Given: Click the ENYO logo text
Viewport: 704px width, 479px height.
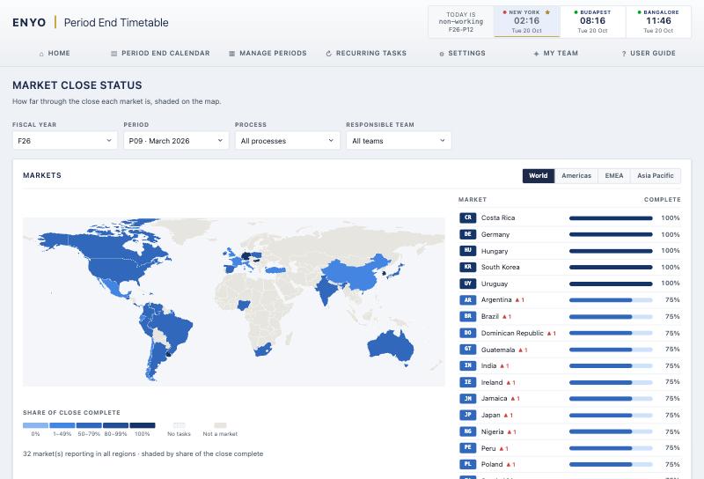Looking at the screenshot, I should [29, 23].
